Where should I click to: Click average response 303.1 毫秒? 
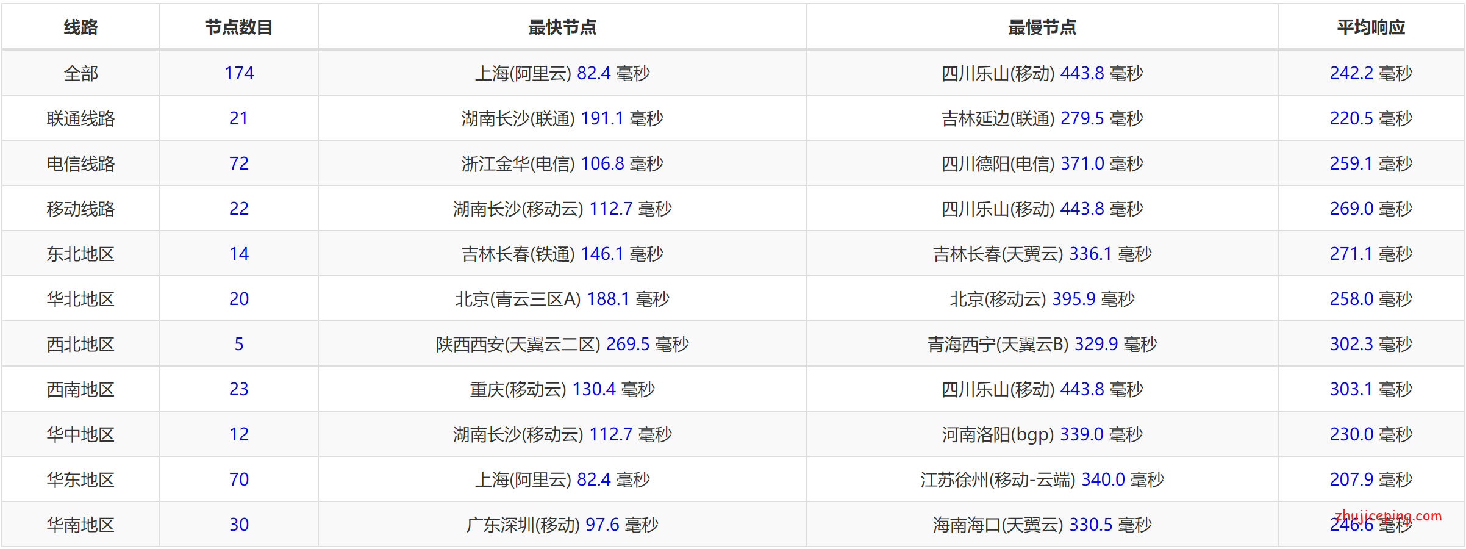tap(1371, 389)
